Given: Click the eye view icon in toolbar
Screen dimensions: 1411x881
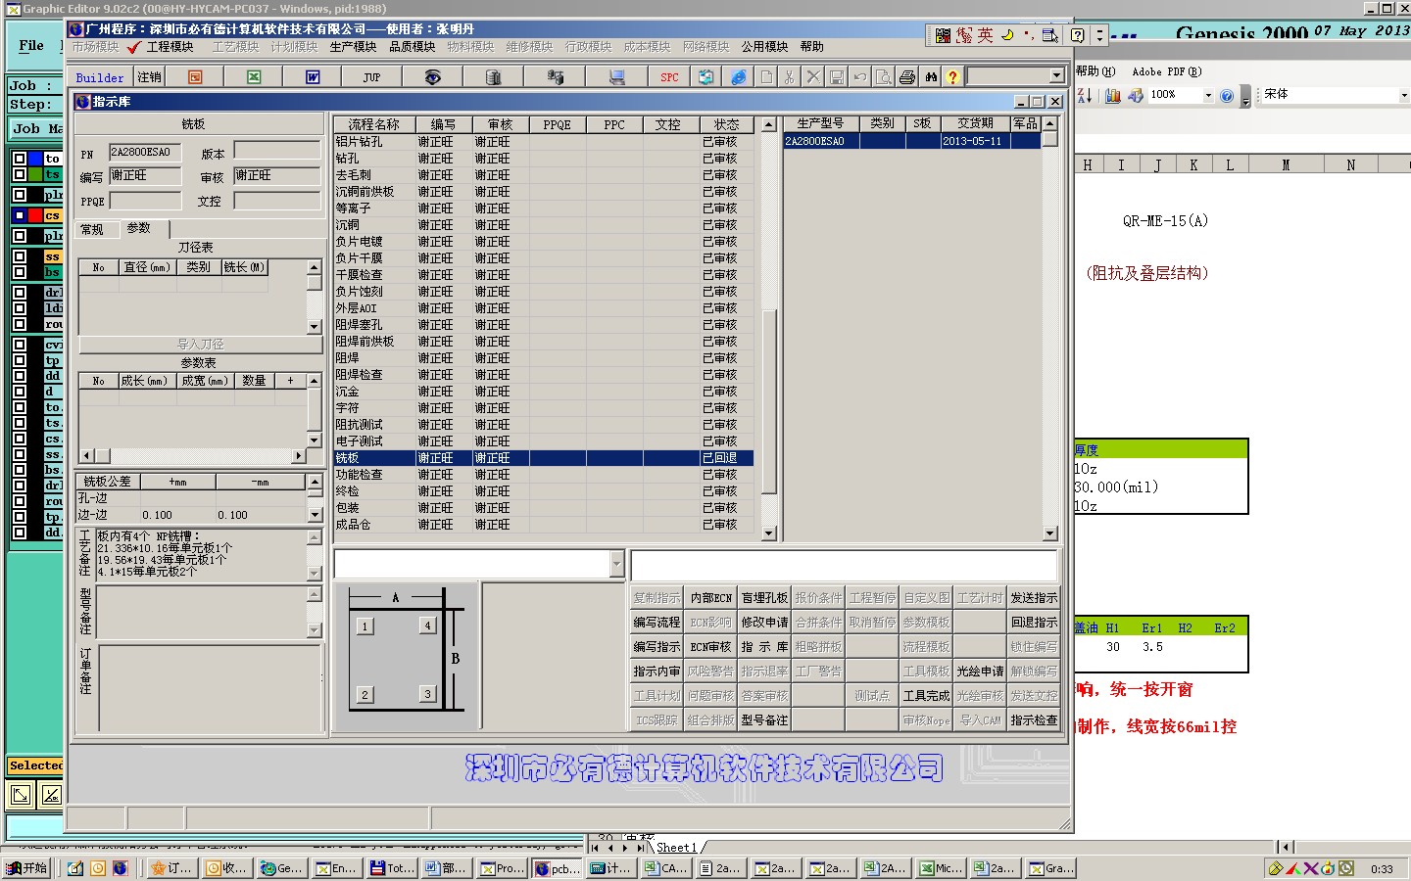Looking at the screenshot, I should (x=432, y=77).
